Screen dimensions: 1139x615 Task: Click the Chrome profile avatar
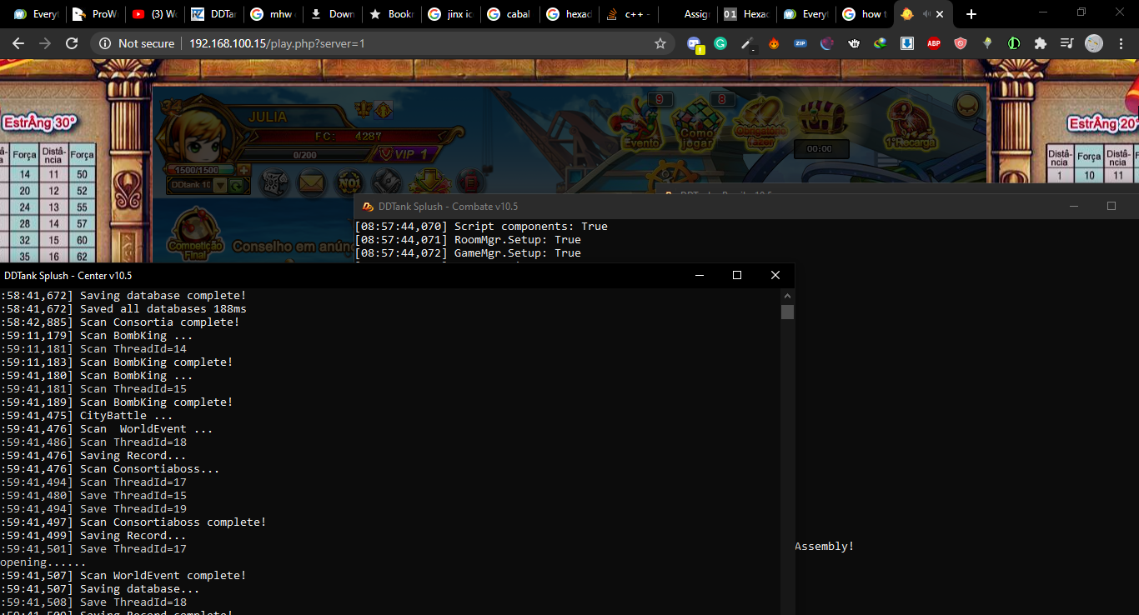coord(1094,43)
